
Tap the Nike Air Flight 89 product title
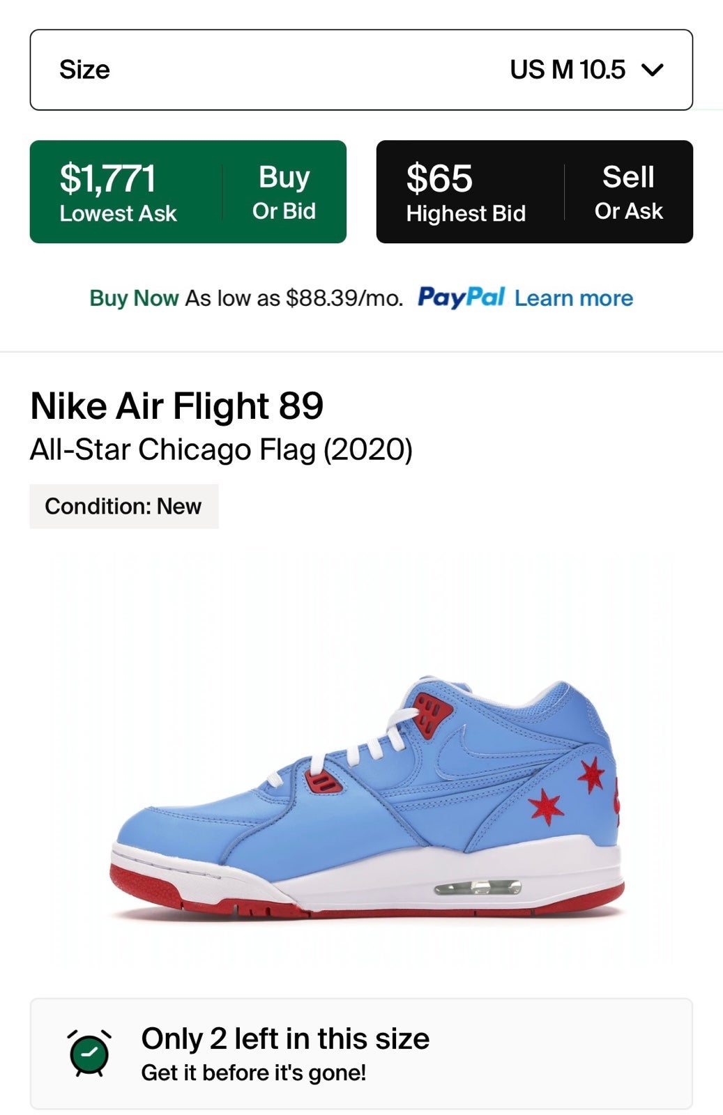(177, 406)
